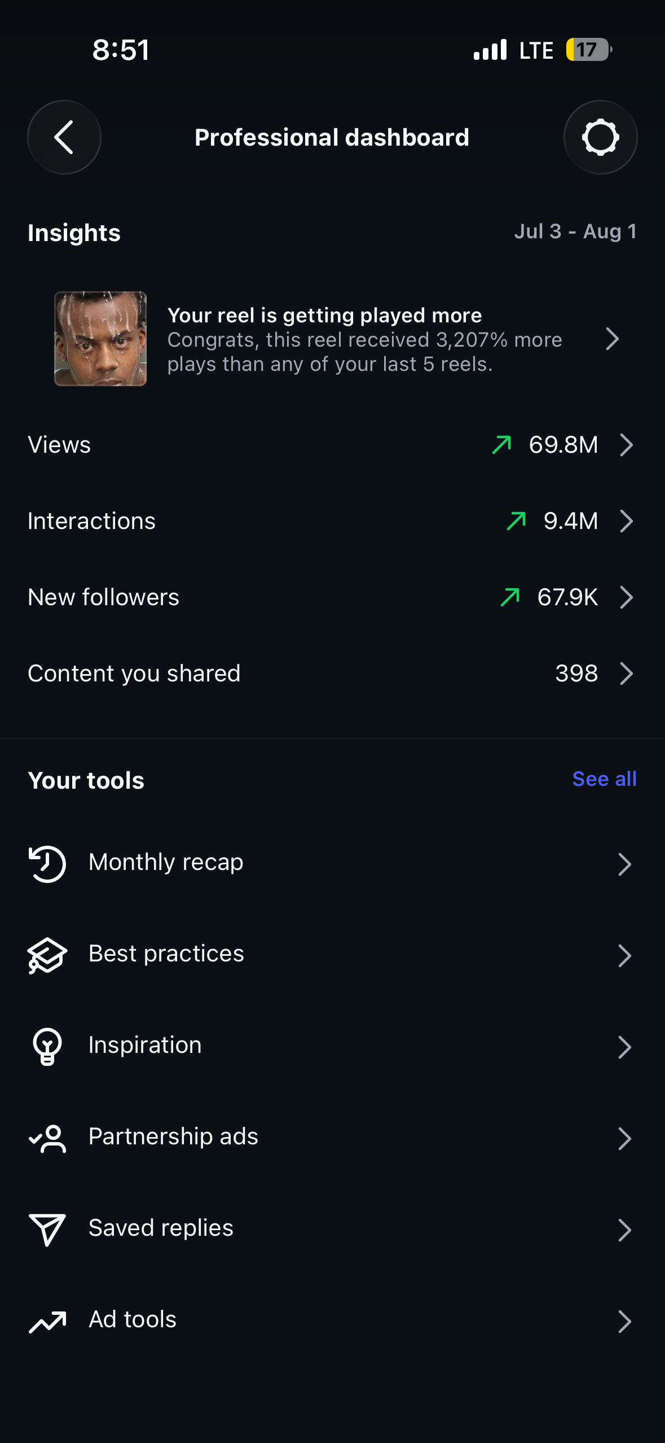Screen dimensions: 665x1443
Task: Tap the Partnership ads person icon
Action: pyautogui.click(x=47, y=1138)
